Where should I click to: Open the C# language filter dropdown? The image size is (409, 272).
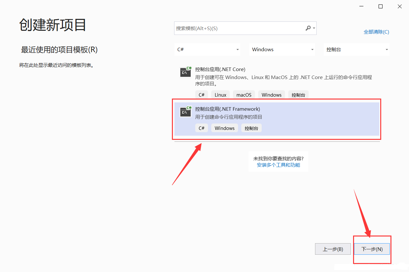[208, 50]
